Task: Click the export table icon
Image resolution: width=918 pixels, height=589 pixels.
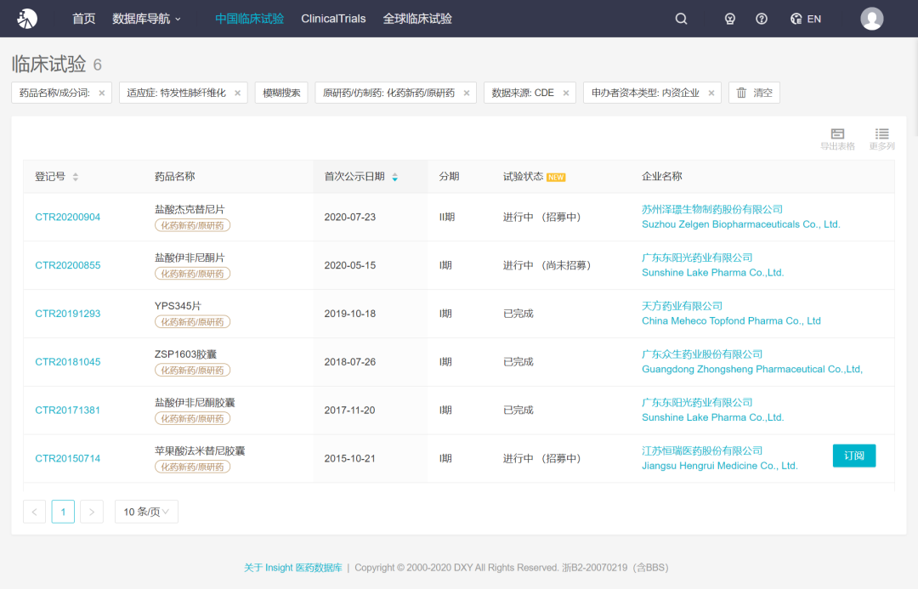Action: (837, 139)
